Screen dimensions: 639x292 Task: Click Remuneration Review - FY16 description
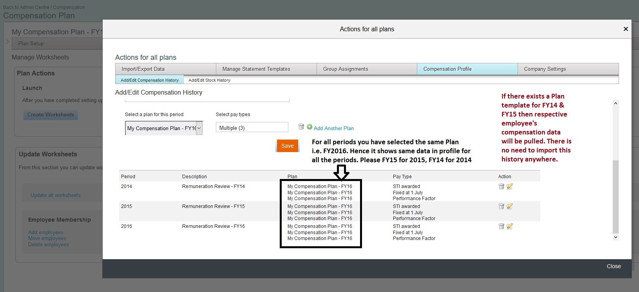[214, 226]
